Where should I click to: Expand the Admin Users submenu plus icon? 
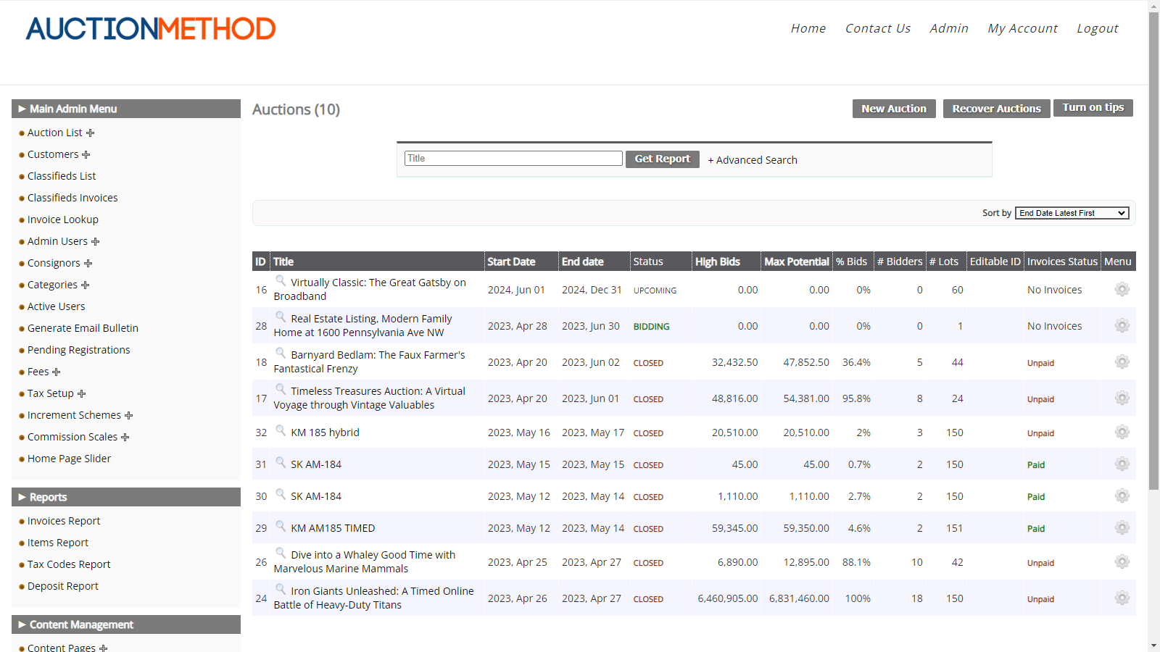[x=96, y=242]
